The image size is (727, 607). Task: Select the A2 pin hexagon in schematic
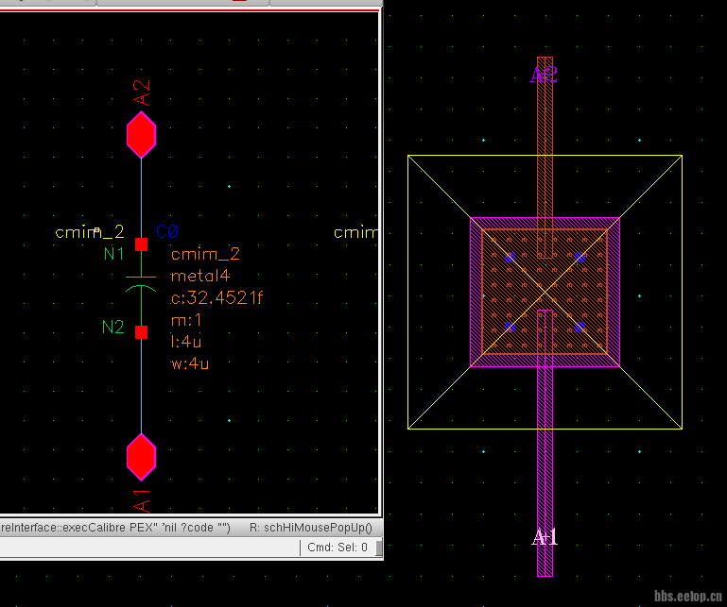pos(142,135)
